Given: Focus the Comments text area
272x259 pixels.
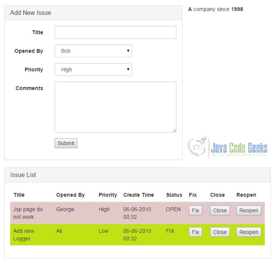Looking at the screenshot, I should [115, 107].
